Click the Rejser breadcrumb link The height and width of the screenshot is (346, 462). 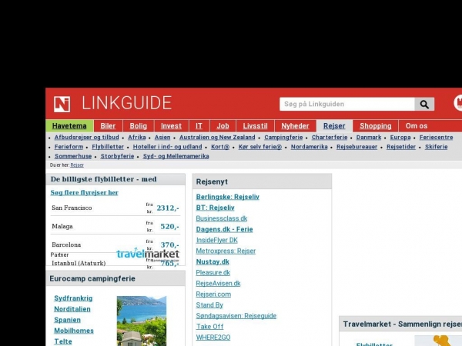pos(77,165)
